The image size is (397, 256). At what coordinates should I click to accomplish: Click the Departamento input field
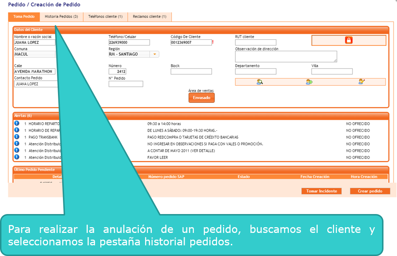256,71
